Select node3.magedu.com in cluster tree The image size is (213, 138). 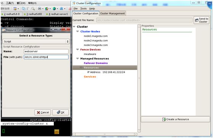[96, 45]
